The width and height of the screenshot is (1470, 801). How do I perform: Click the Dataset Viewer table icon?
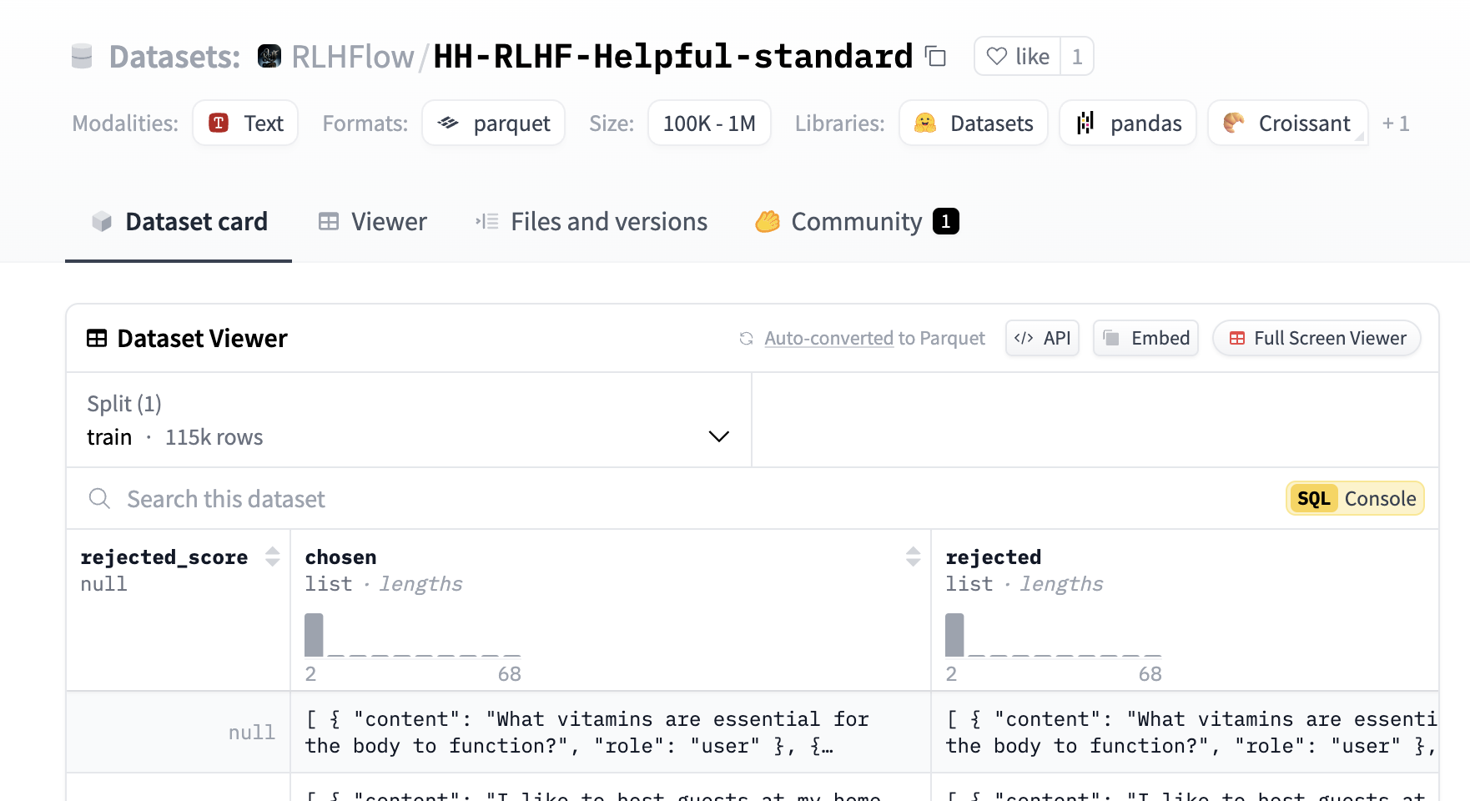coord(97,338)
